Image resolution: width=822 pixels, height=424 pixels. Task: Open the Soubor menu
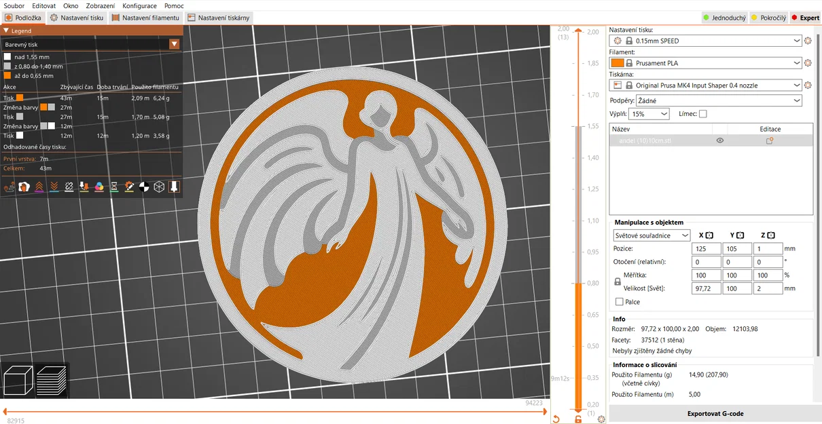(14, 5)
